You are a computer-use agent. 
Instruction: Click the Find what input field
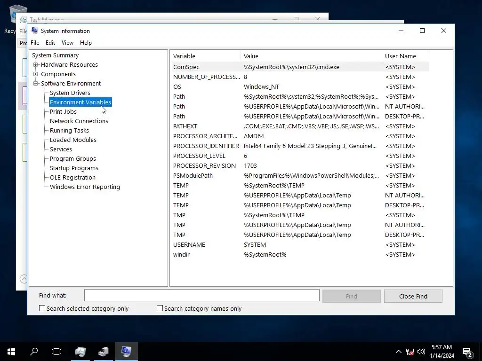pyautogui.click(x=201, y=295)
